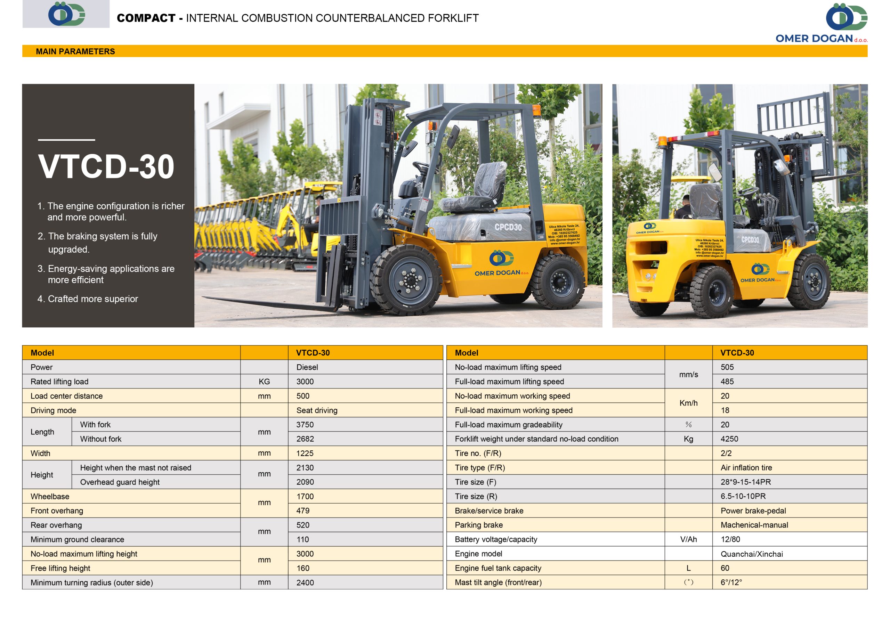Click the "Quanchai/Xinchai" engine model value
The height and width of the screenshot is (629, 890).
point(752,554)
